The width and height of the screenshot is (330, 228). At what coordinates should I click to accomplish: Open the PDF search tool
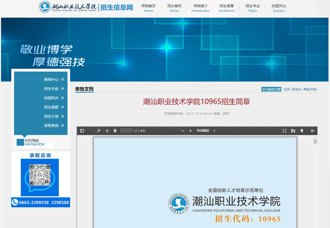(98, 131)
